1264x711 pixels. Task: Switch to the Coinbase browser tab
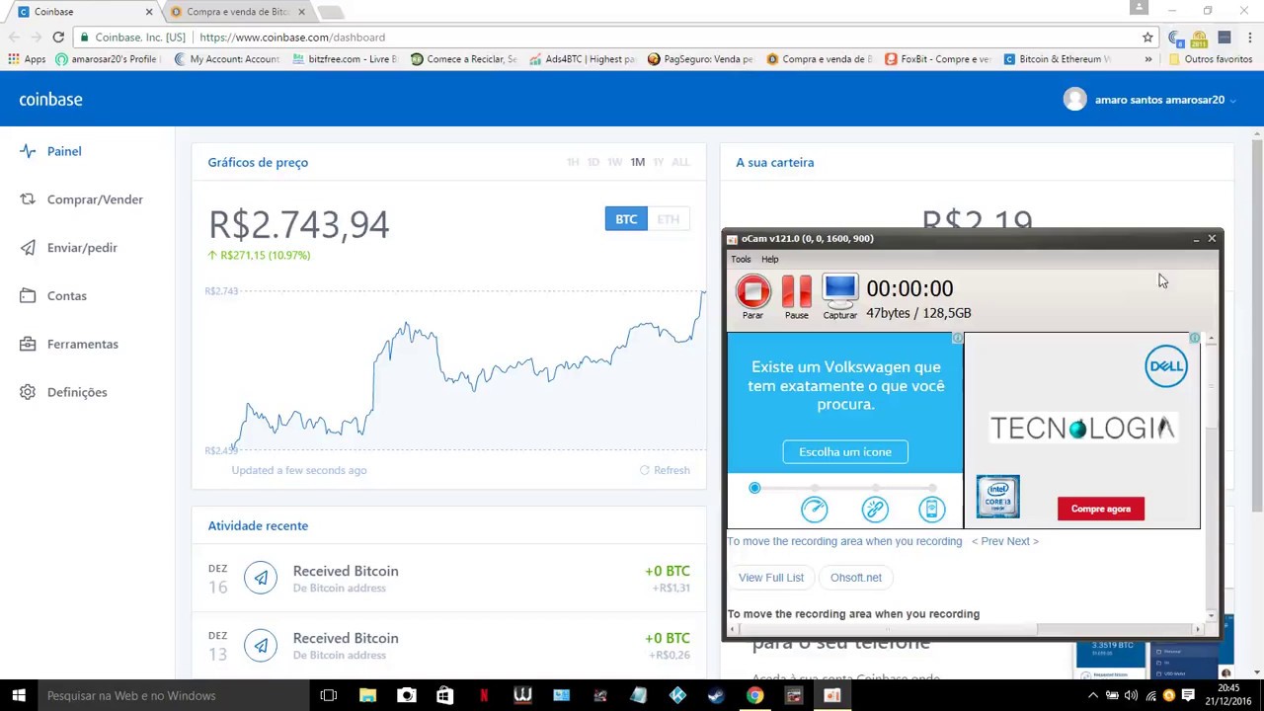pyautogui.click(x=83, y=12)
